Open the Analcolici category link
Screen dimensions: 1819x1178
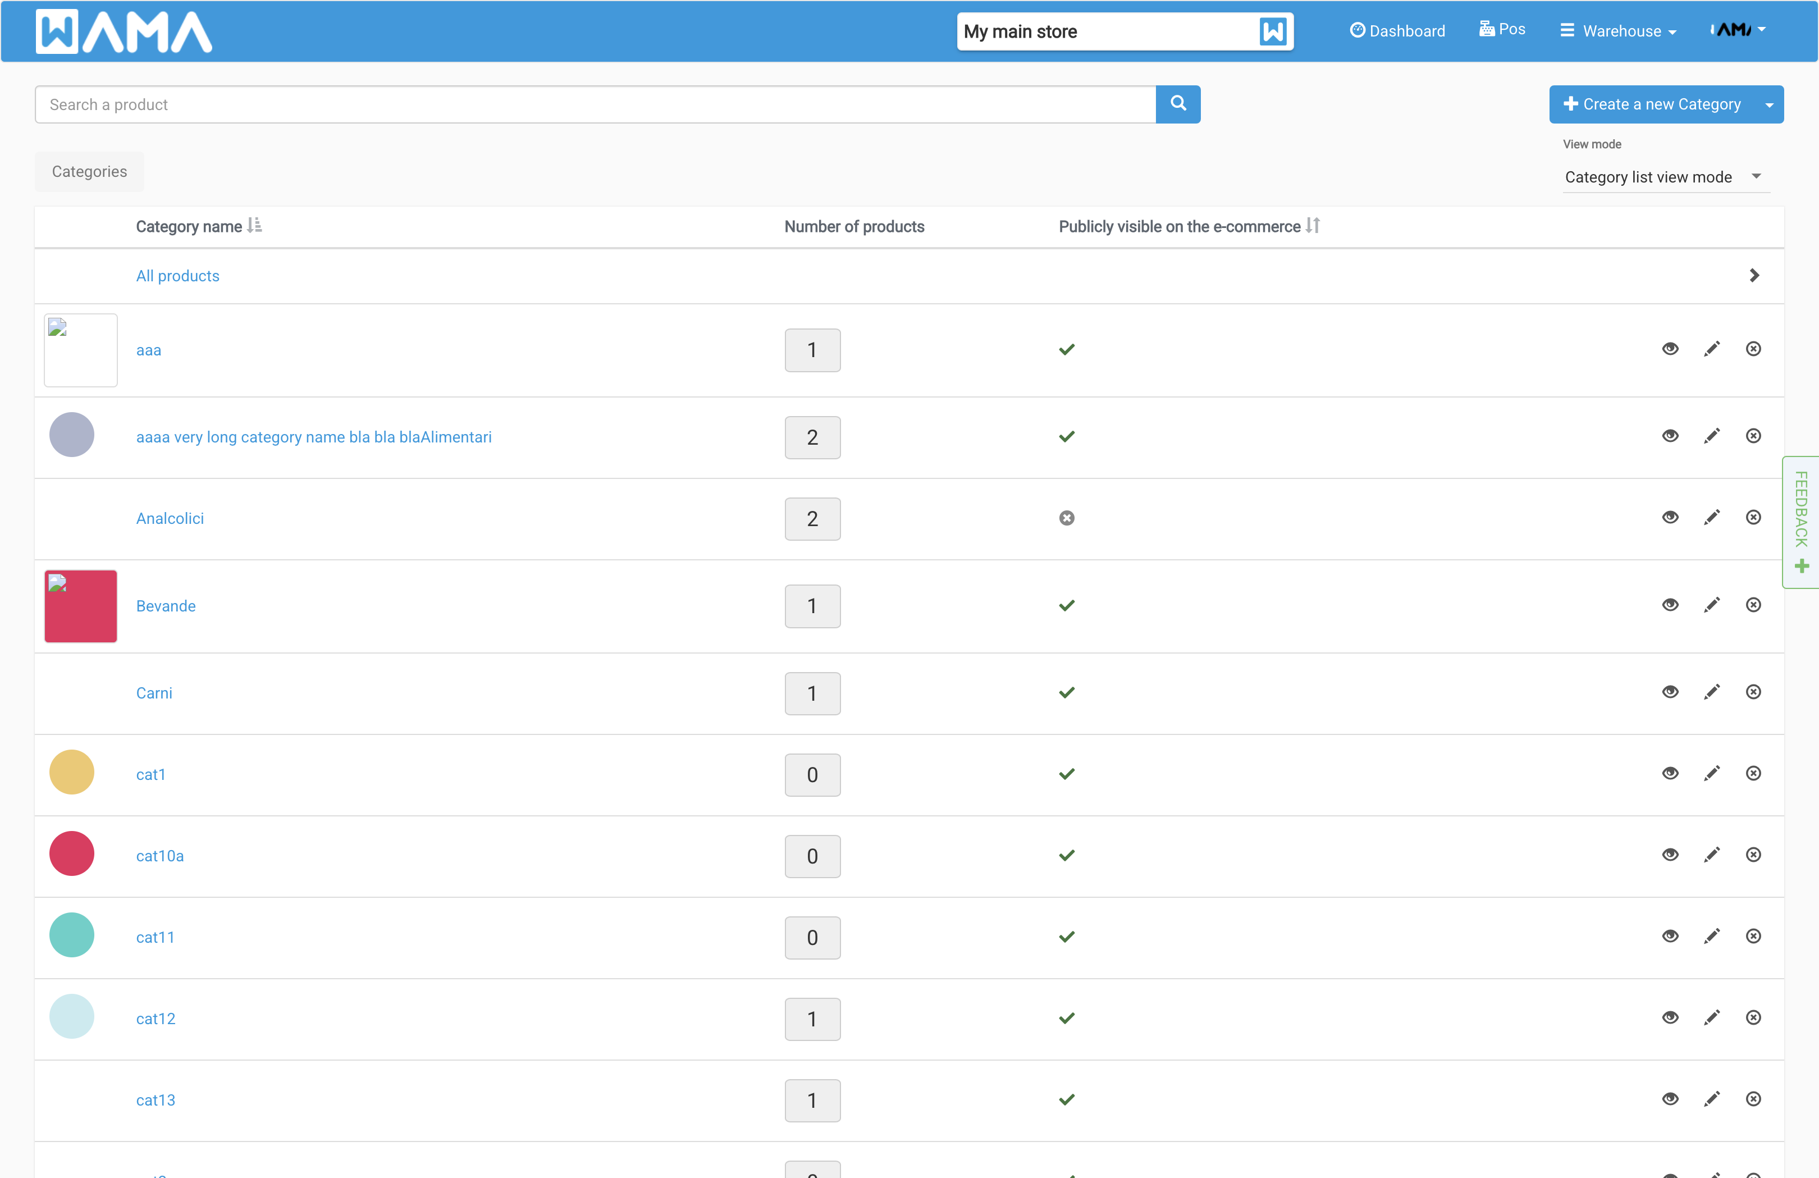[x=170, y=518]
